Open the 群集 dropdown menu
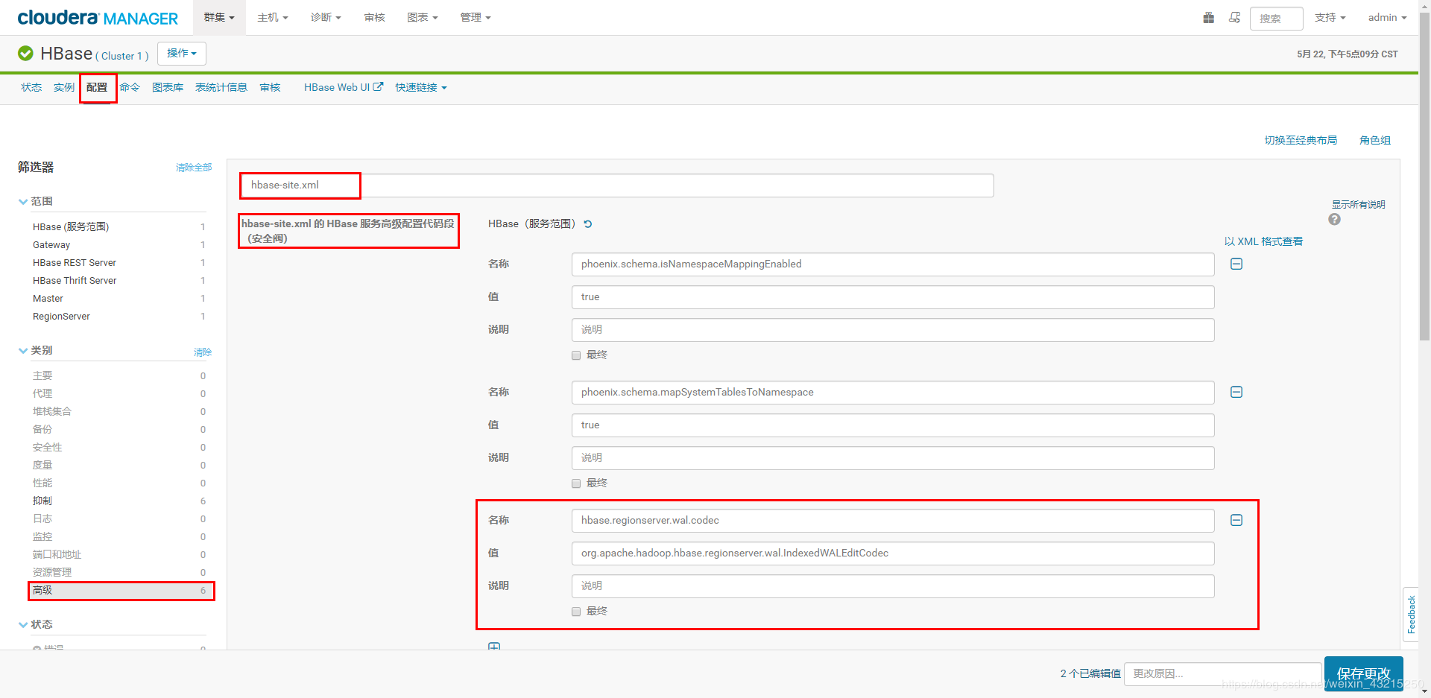The height and width of the screenshot is (698, 1431). [219, 17]
